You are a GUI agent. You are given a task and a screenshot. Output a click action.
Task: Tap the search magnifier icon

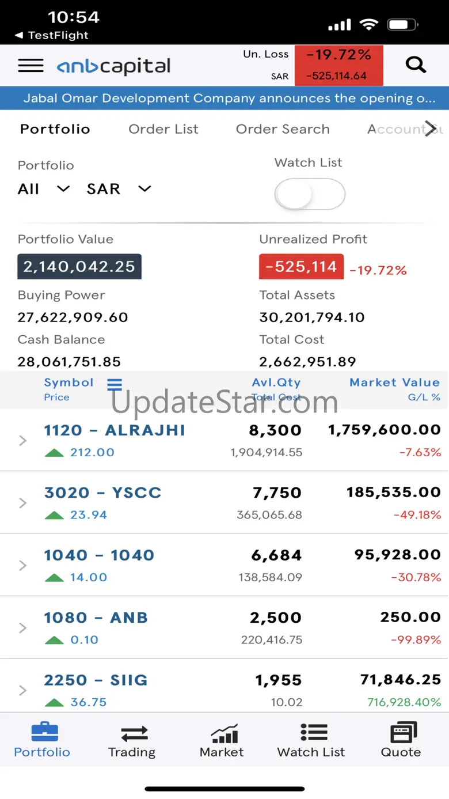(x=416, y=65)
